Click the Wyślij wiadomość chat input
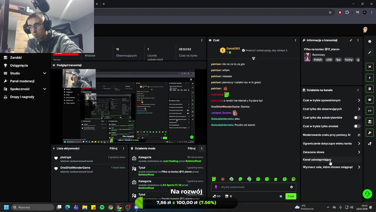The width and height of the screenshot is (376, 212). (x=254, y=187)
